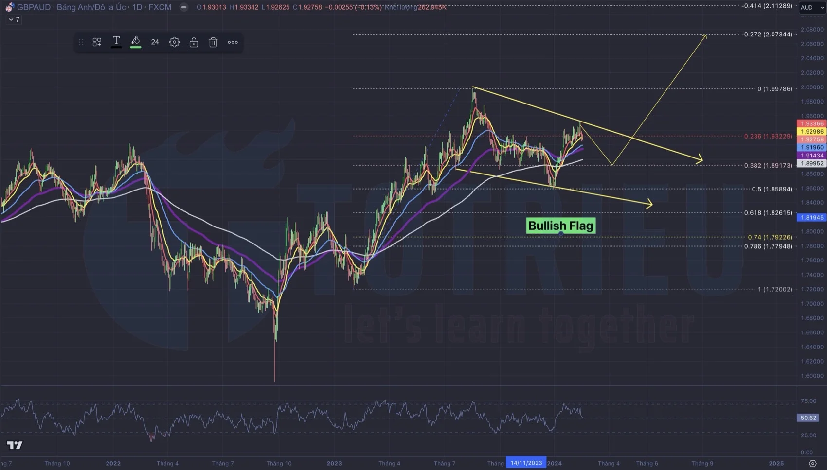827x470 pixels.
Task: Delete the selected drawing with trash icon
Action: (x=213, y=42)
